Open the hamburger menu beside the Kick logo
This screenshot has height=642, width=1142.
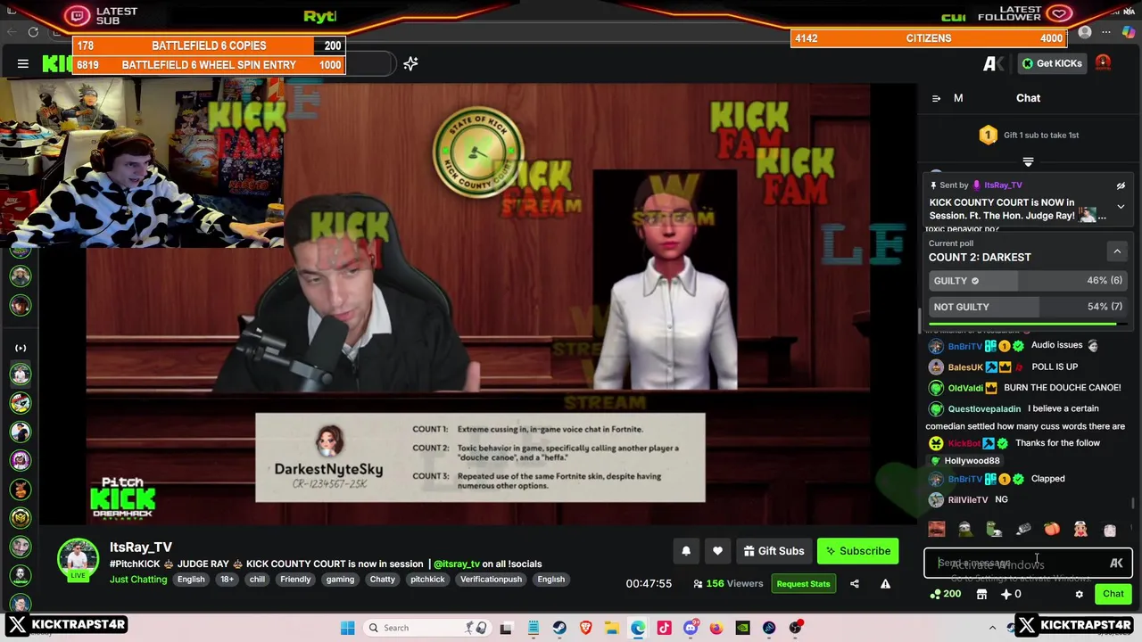point(23,63)
